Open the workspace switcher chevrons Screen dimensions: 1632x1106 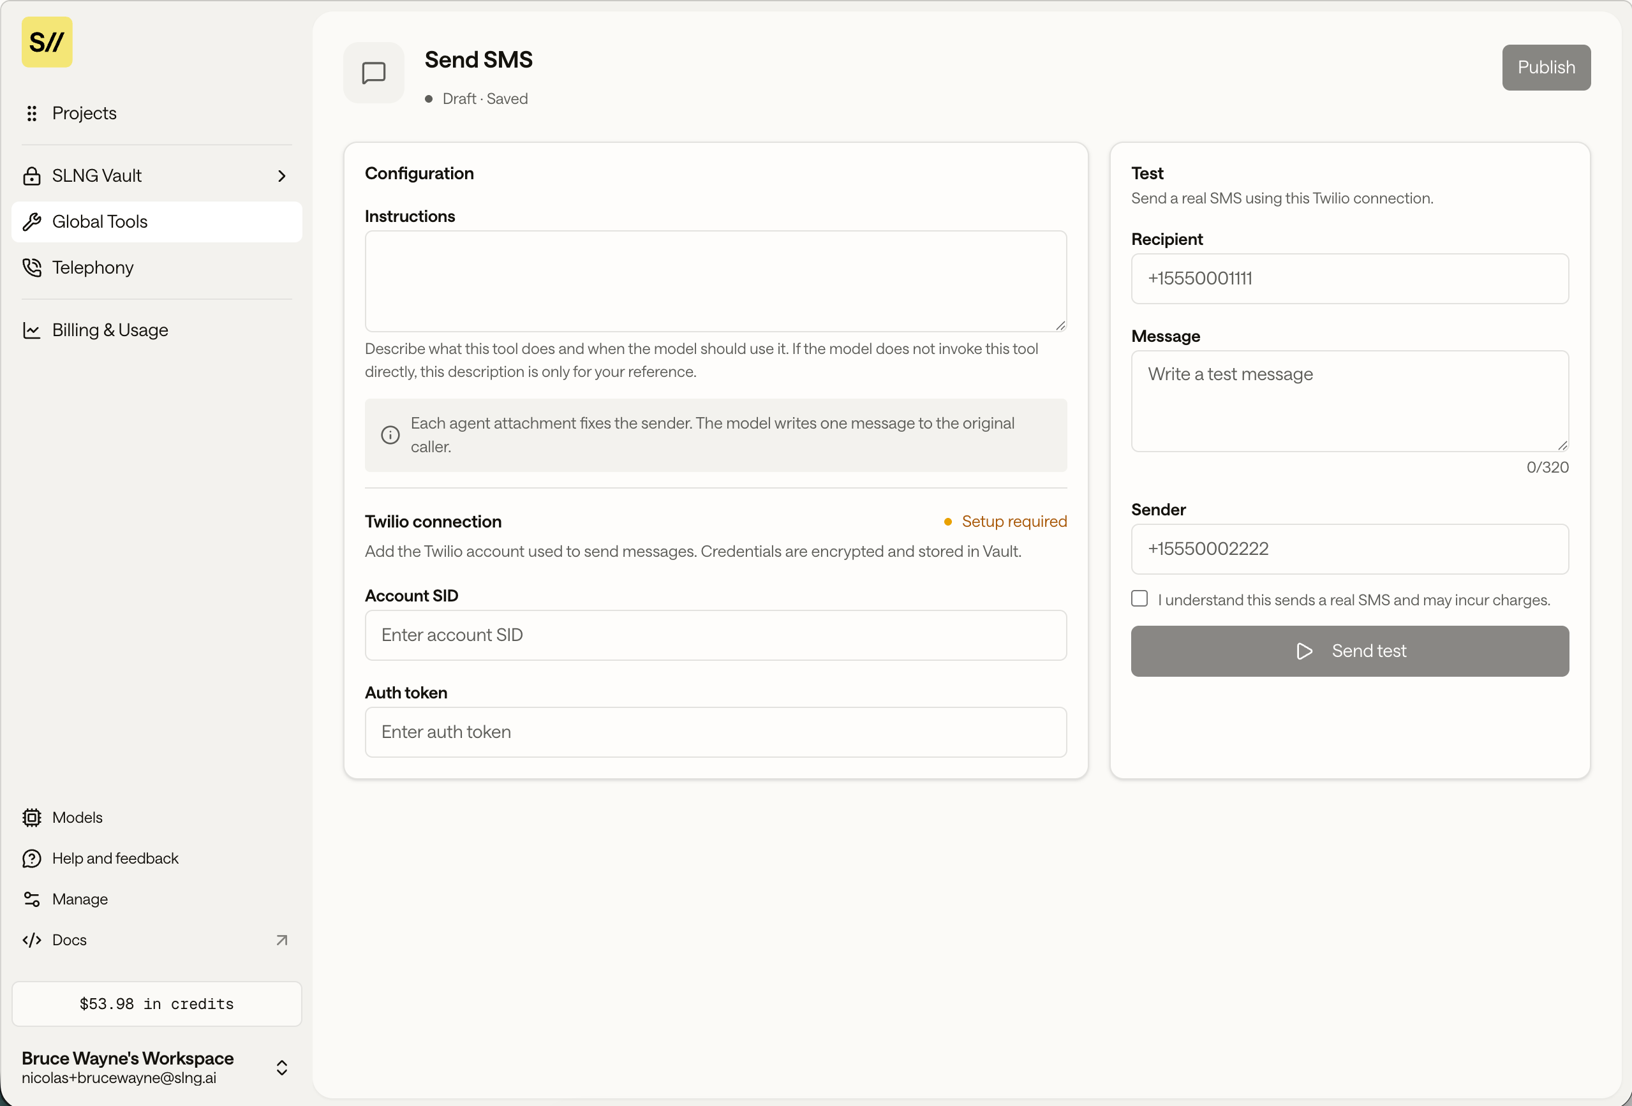point(281,1067)
